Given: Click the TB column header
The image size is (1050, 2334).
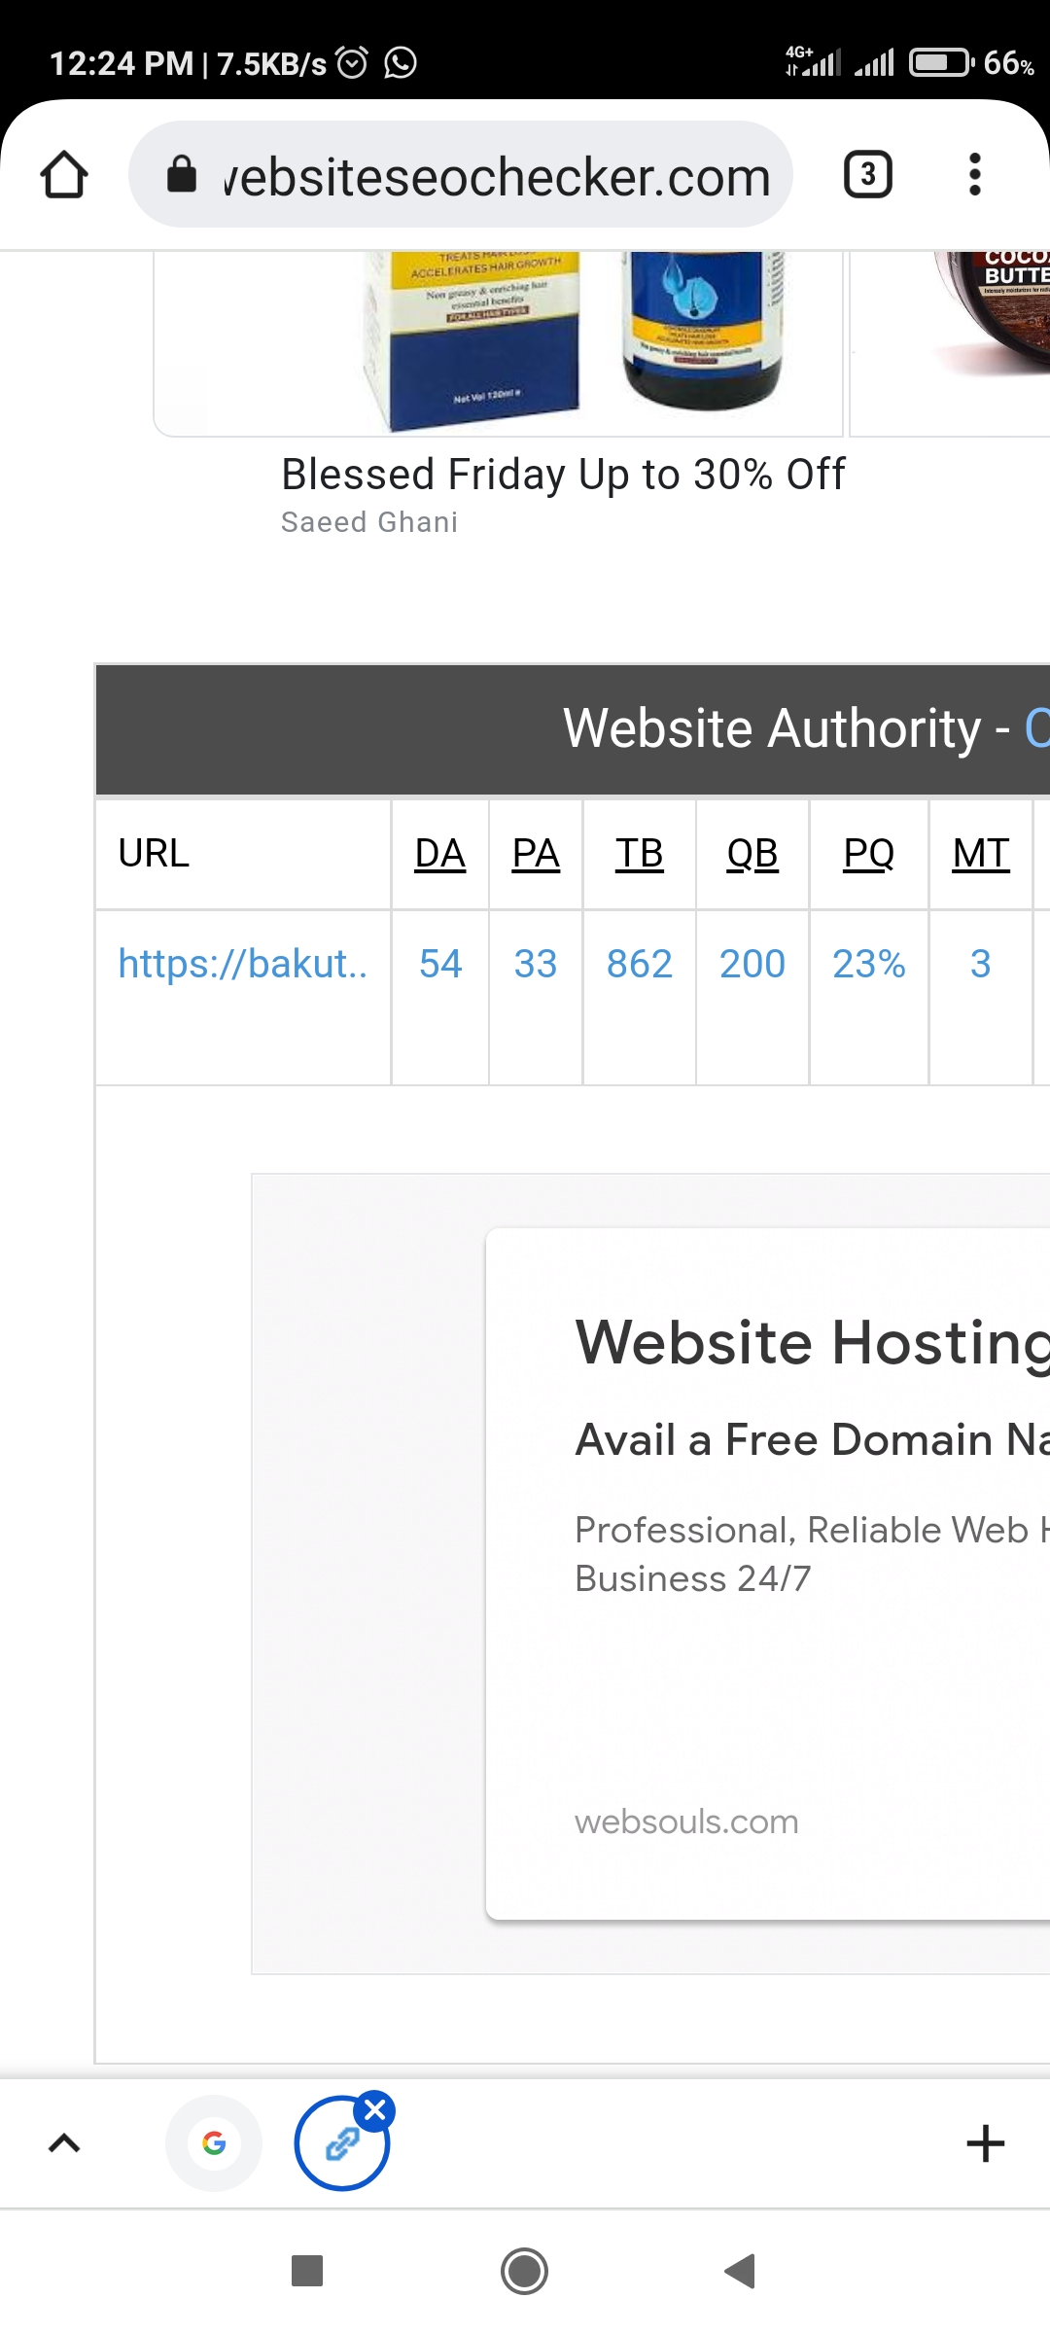Looking at the screenshot, I should 639,854.
